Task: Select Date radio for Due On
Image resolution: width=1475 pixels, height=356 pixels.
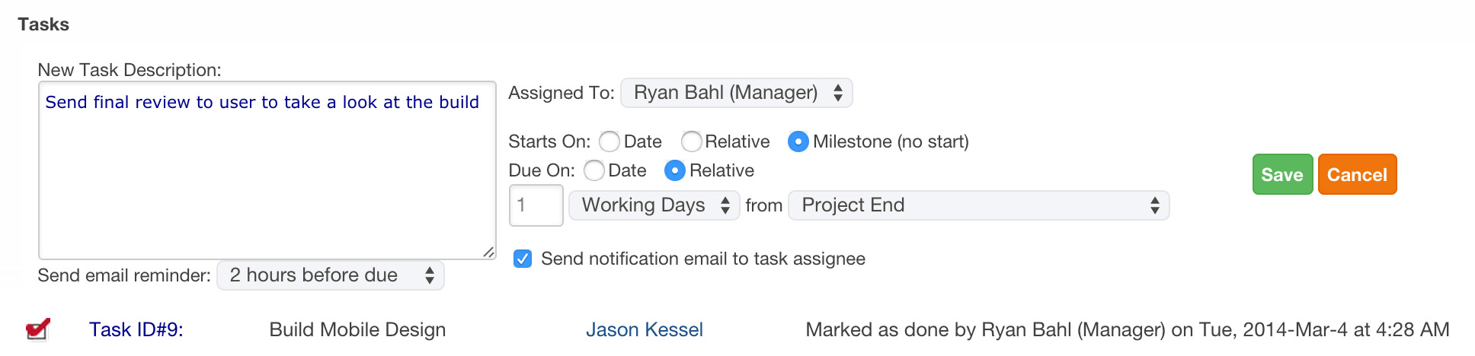Action: click(x=594, y=170)
